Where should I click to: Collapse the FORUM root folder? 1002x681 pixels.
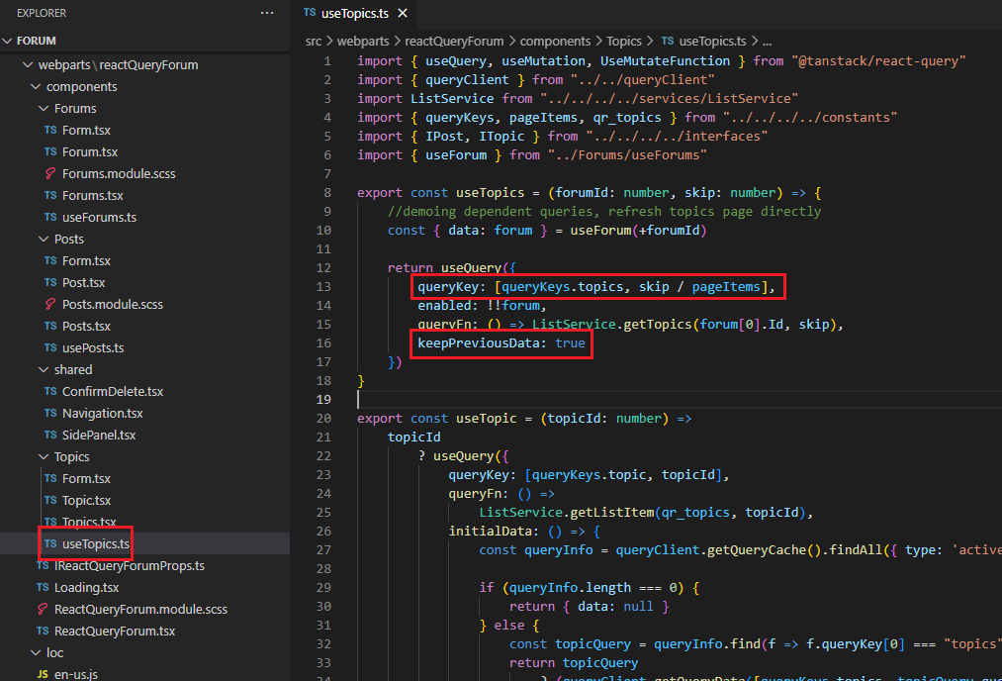coord(9,41)
